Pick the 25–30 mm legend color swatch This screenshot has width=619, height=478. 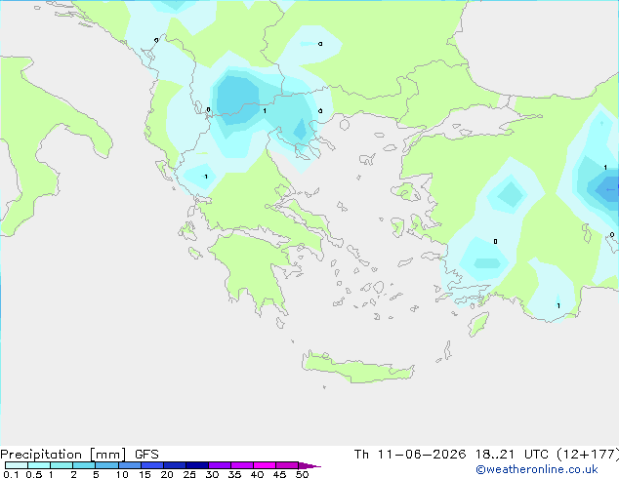tap(197, 465)
